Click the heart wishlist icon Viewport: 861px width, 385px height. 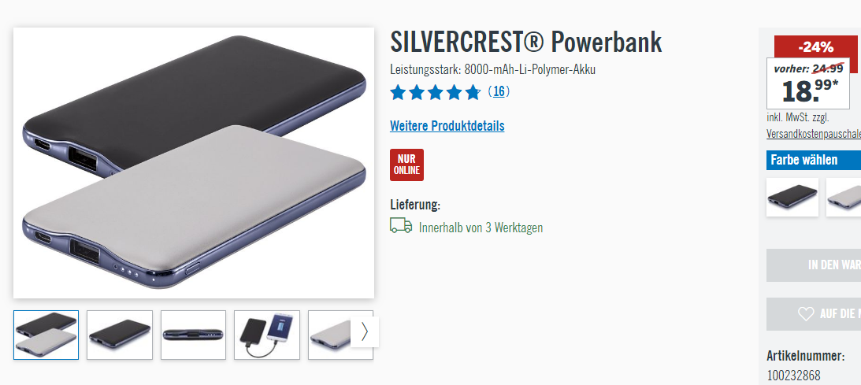pyautogui.click(x=806, y=313)
